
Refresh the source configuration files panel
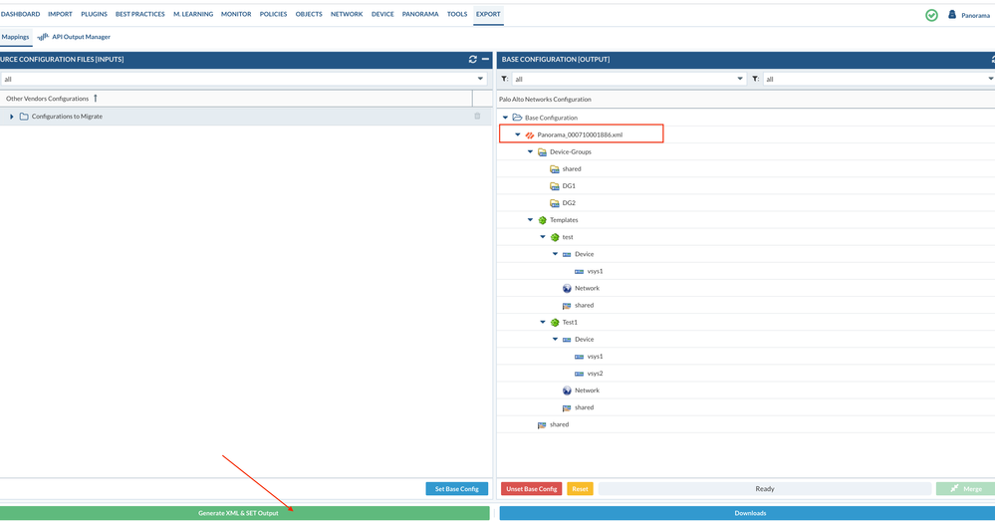[x=473, y=59]
